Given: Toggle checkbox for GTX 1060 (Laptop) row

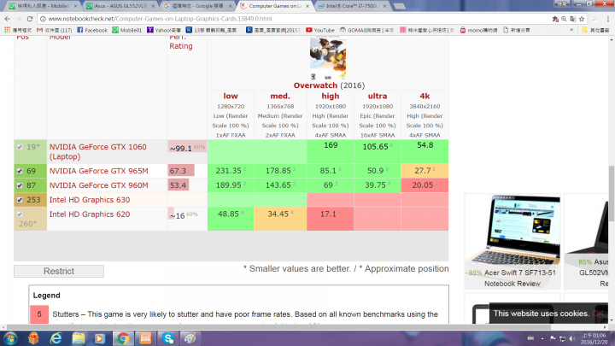Looking at the screenshot, I should pyautogui.click(x=20, y=147).
